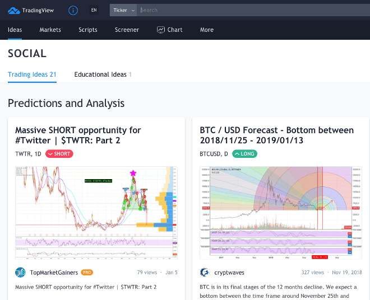370x300 pixels.
Task: Click the TWTR, 1D symbol link
Action: (x=28, y=154)
